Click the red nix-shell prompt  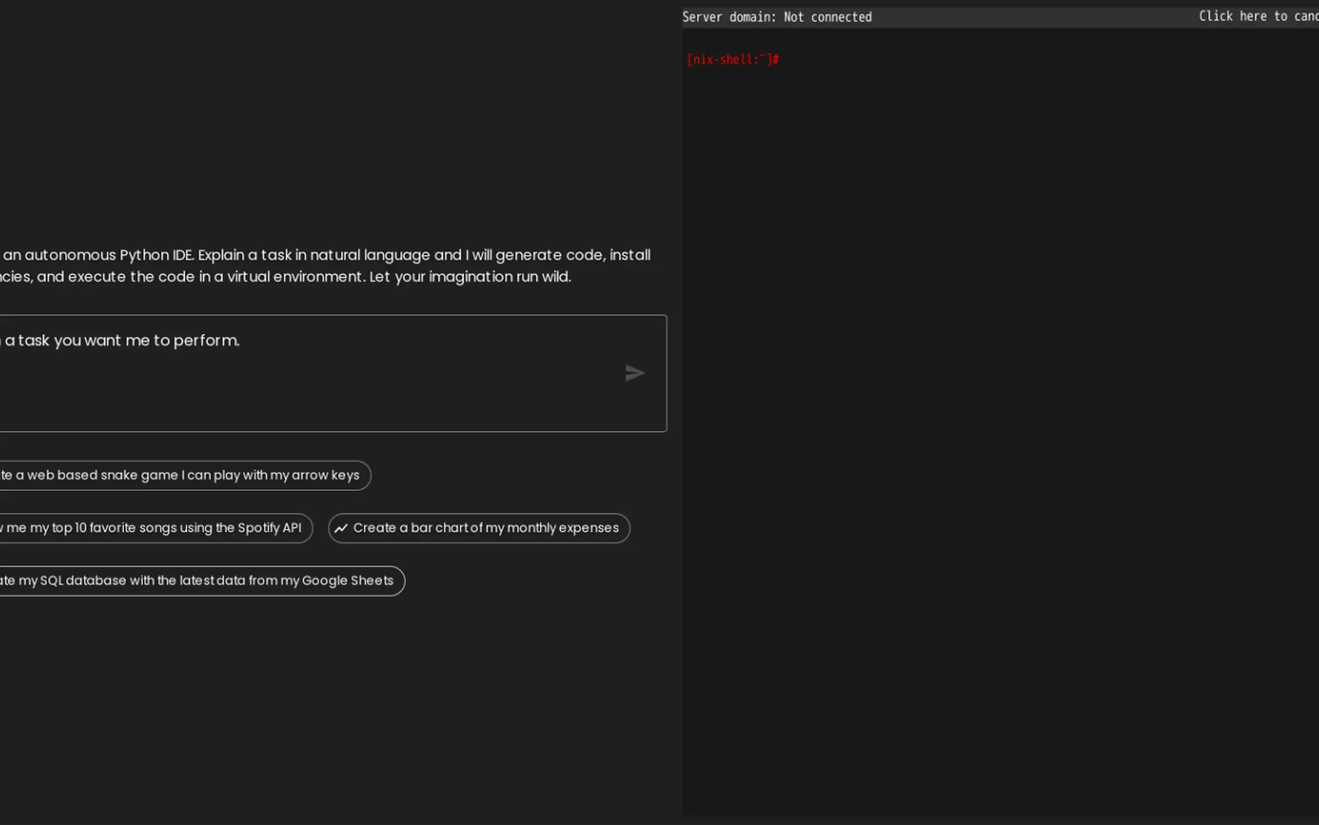click(732, 59)
